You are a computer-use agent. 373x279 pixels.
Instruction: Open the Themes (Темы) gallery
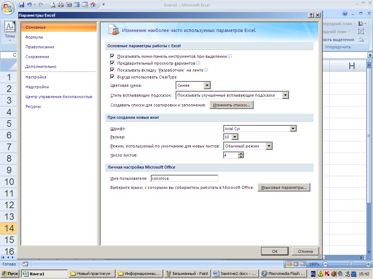tap(10, 32)
